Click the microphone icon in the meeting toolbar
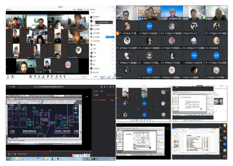This screenshot has width=233, height=166. coord(8,77)
